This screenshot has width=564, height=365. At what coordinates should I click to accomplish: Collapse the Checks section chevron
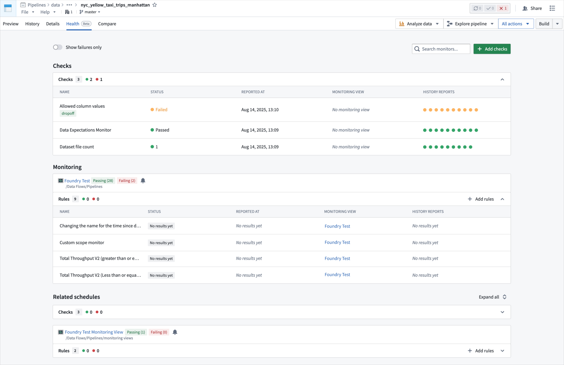(x=502, y=80)
